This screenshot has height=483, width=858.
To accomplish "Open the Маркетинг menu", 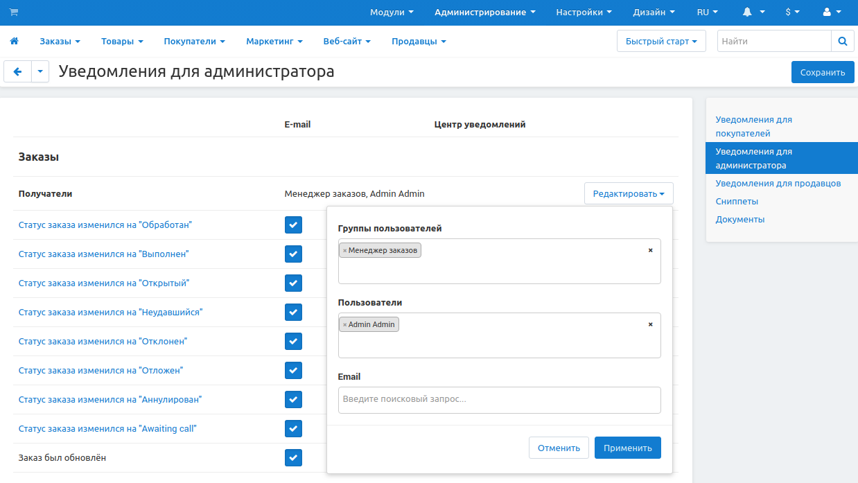I will click(274, 42).
